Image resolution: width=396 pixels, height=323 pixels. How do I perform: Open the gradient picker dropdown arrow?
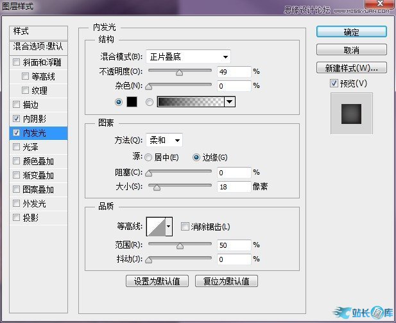tap(229, 101)
